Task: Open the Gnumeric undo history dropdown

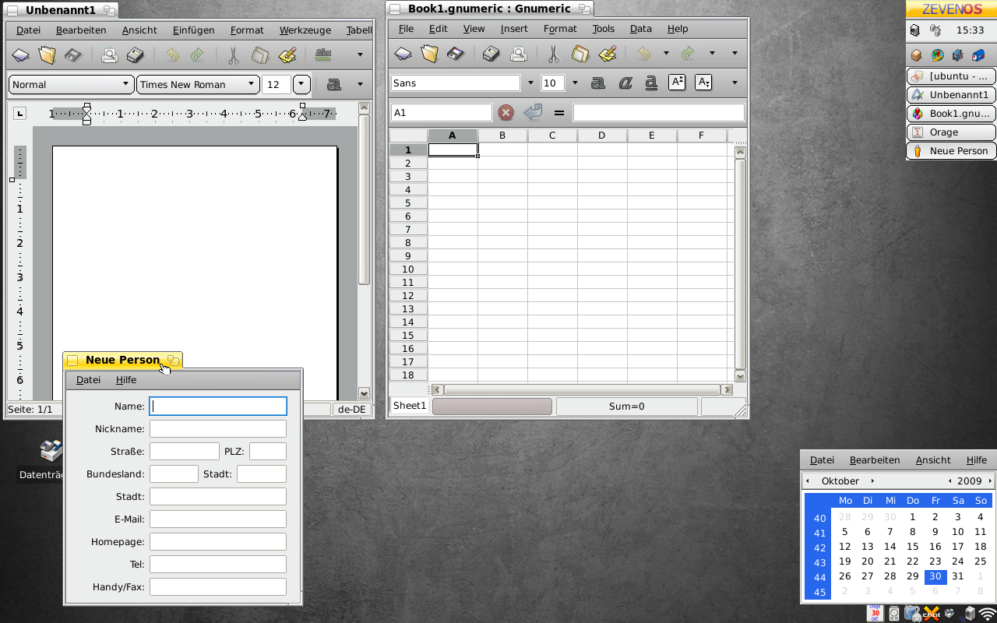Action: tap(666, 54)
